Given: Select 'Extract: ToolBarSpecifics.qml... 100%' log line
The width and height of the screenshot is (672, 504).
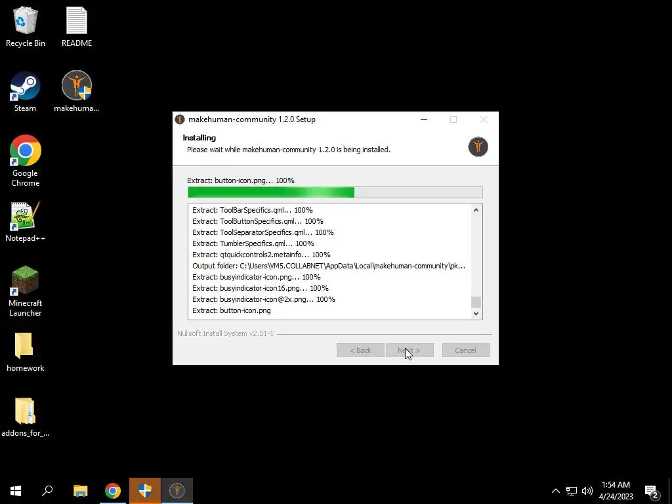Looking at the screenshot, I should pos(253,210).
